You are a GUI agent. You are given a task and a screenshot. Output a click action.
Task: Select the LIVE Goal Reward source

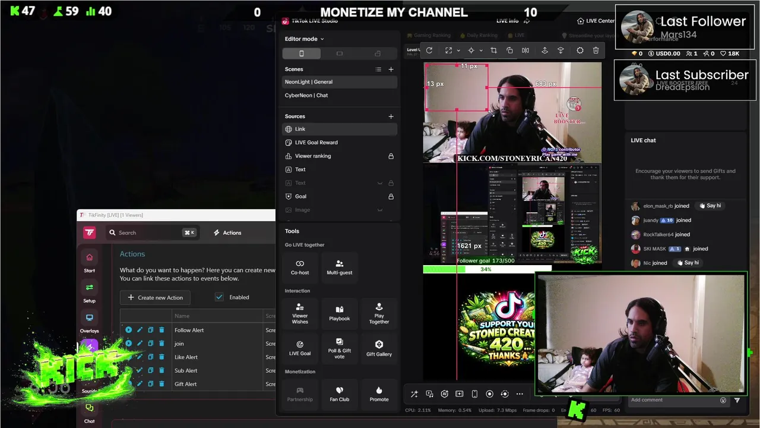click(339, 143)
